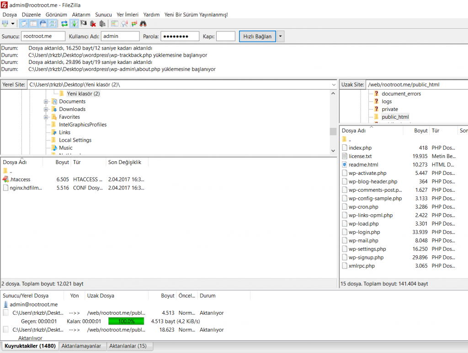Click the local tree scrollbar down arrow

[x=333, y=151]
